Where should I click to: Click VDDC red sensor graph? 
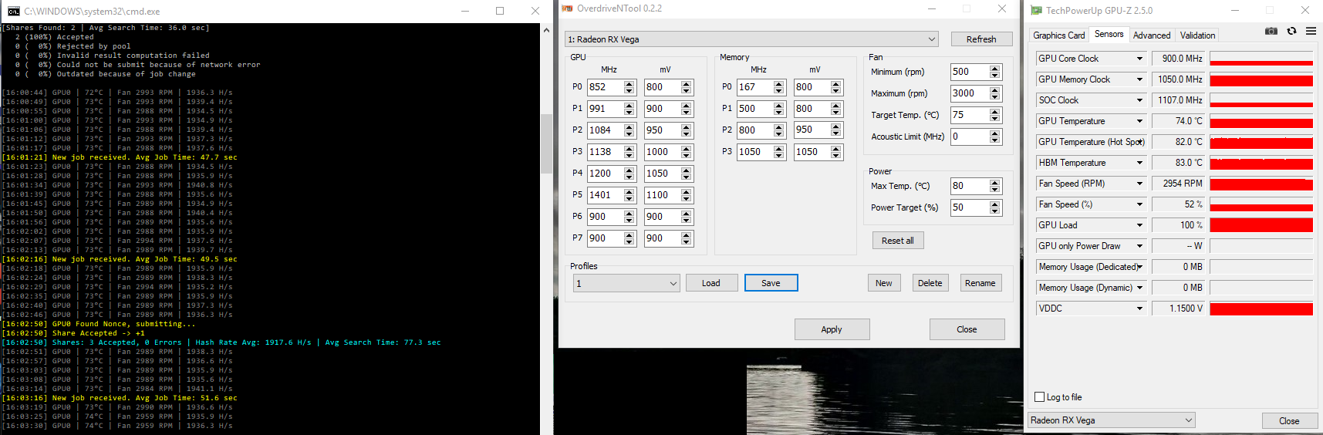(1261, 309)
